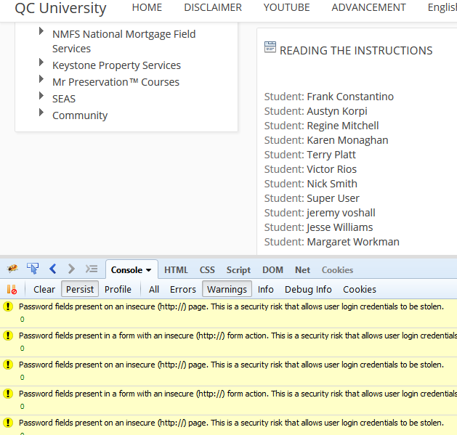The width and height of the screenshot is (457, 435).
Task: Switch to the CSS panel tab
Action: [207, 270]
